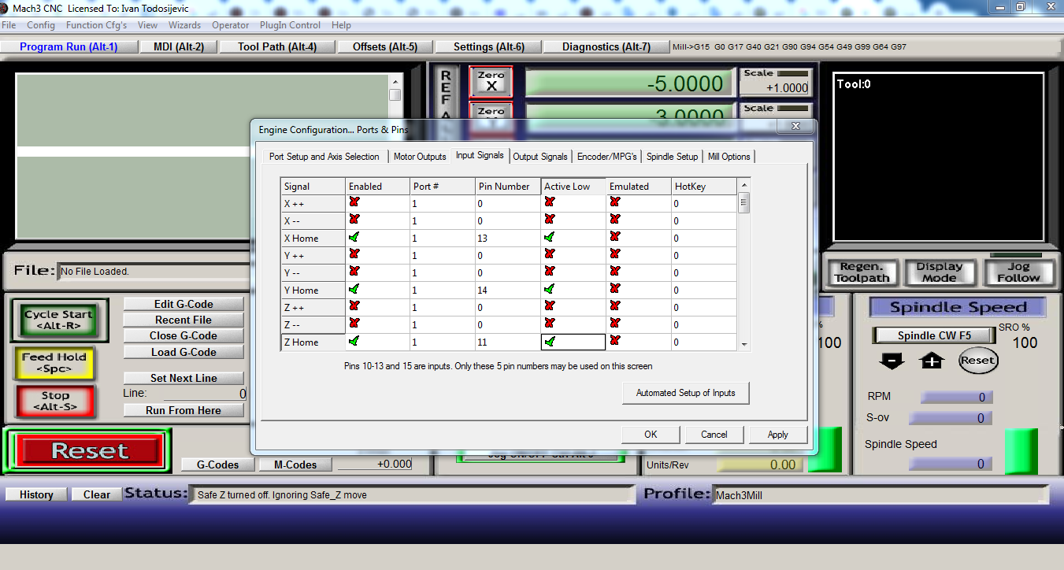Toggle Enabled mark for X Home signal
This screenshot has height=570, width=1064.
click(x=354, y=237)
